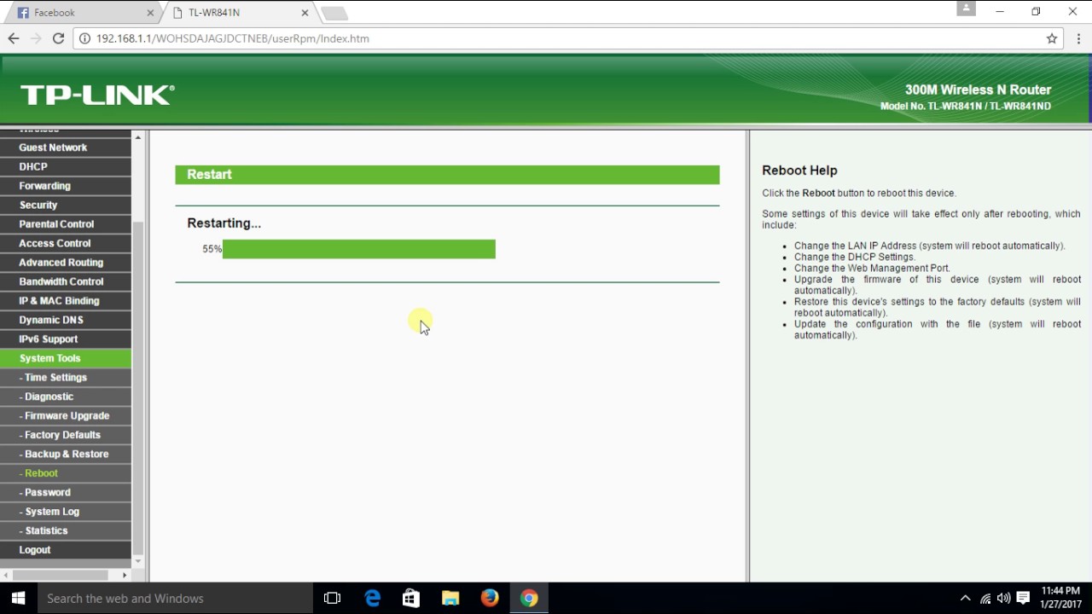Open the Statistics page

click(x=66, y=531)
